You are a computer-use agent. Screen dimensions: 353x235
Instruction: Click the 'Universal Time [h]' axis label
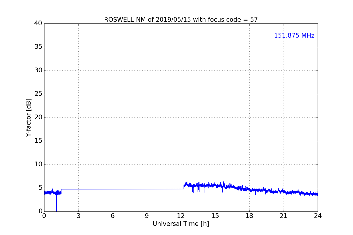181,224
